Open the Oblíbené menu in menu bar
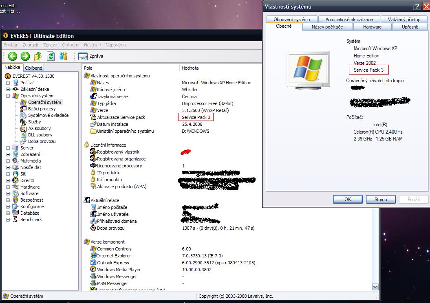 tap(71, 45)
